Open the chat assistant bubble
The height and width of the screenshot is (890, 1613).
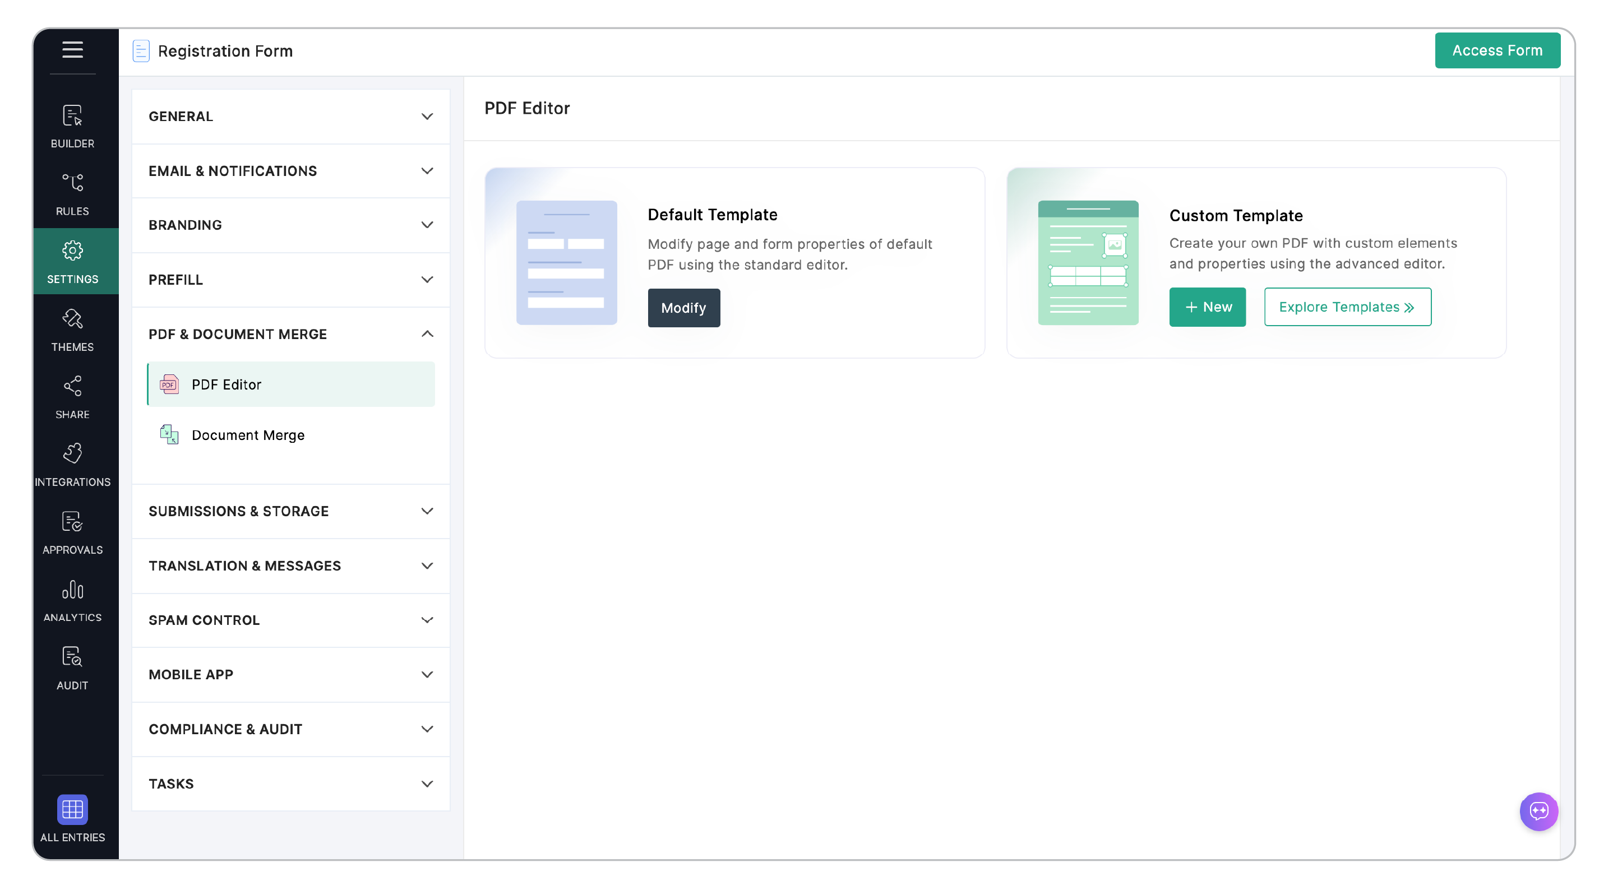coord(1538,812)
